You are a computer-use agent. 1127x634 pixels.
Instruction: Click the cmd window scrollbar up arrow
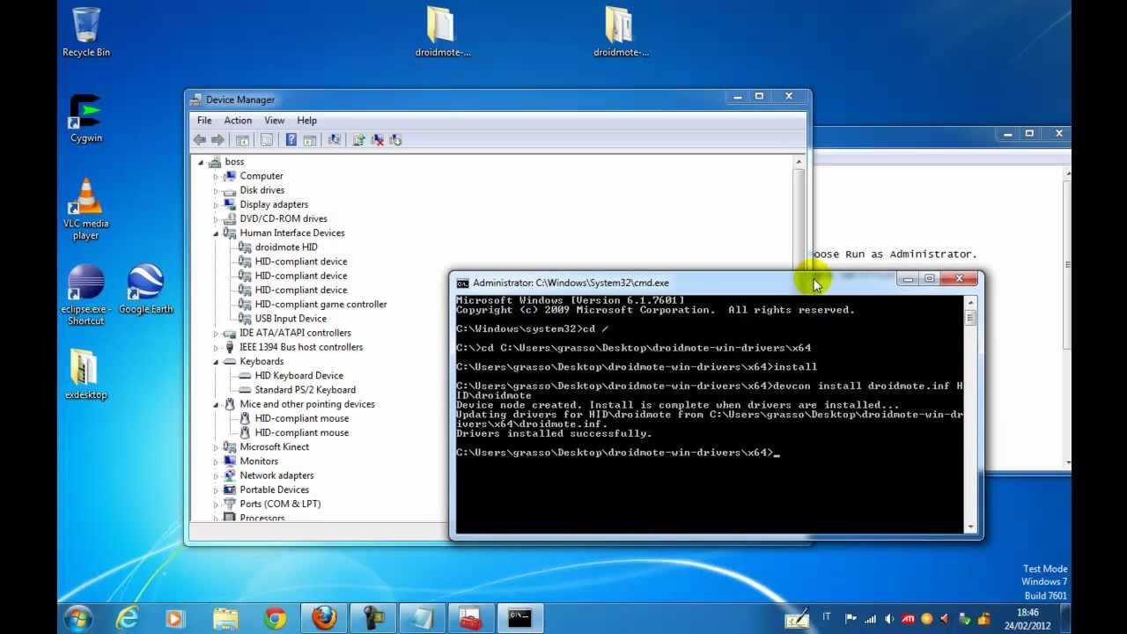[971, 303]
